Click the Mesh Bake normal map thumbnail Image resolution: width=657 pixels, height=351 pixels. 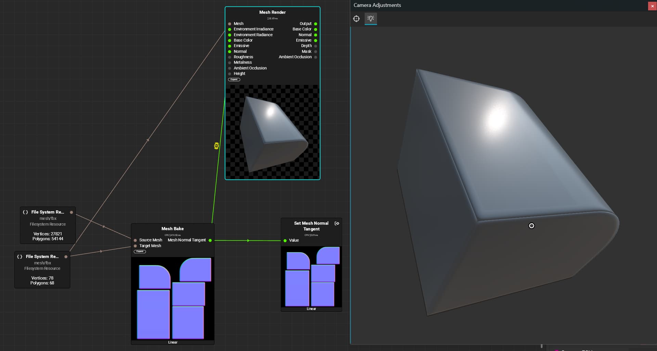[x=173, y=298]
